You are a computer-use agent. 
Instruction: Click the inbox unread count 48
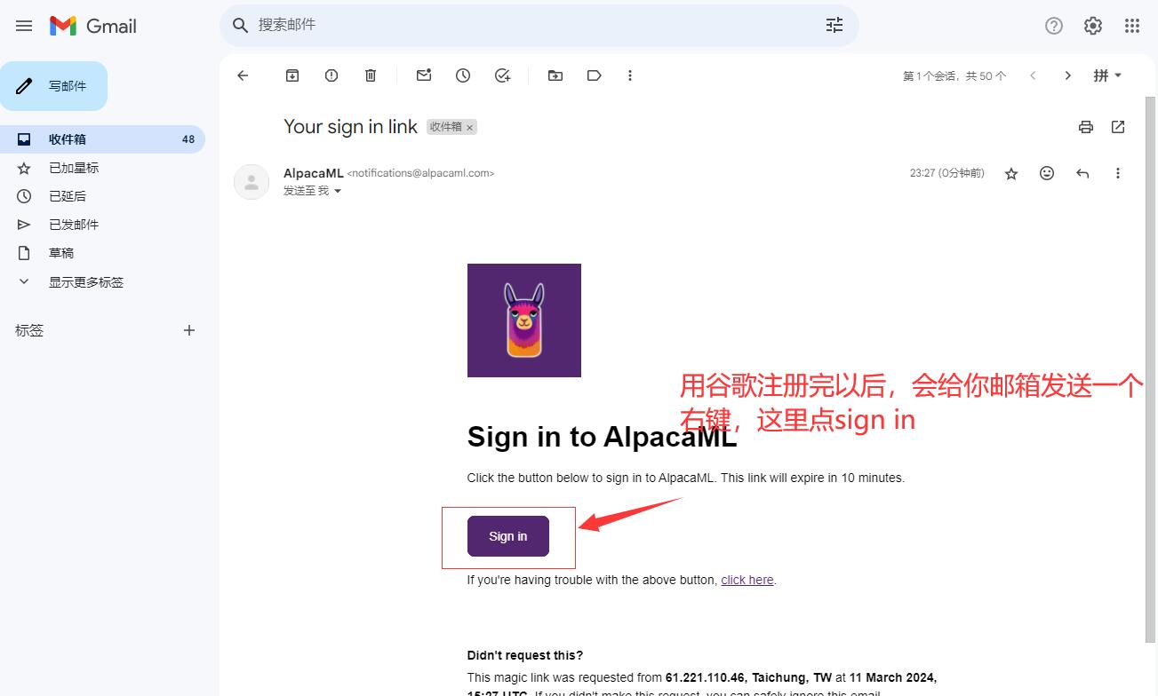[x=188, y=139]
